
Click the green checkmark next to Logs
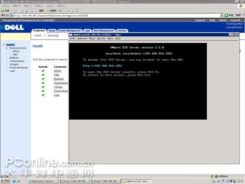pos(43,95)
